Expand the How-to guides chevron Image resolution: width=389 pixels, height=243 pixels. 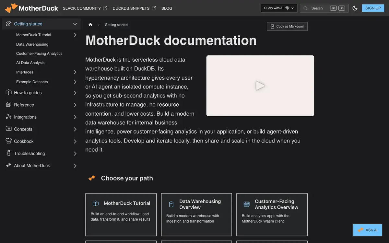point(75,93)
